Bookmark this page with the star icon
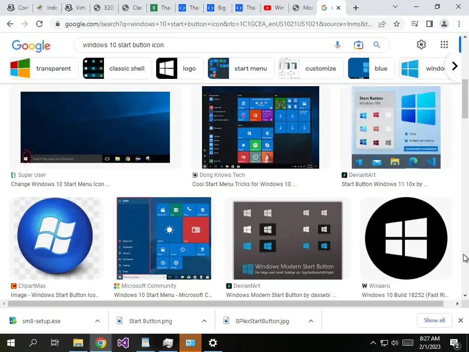 (397, 24)
